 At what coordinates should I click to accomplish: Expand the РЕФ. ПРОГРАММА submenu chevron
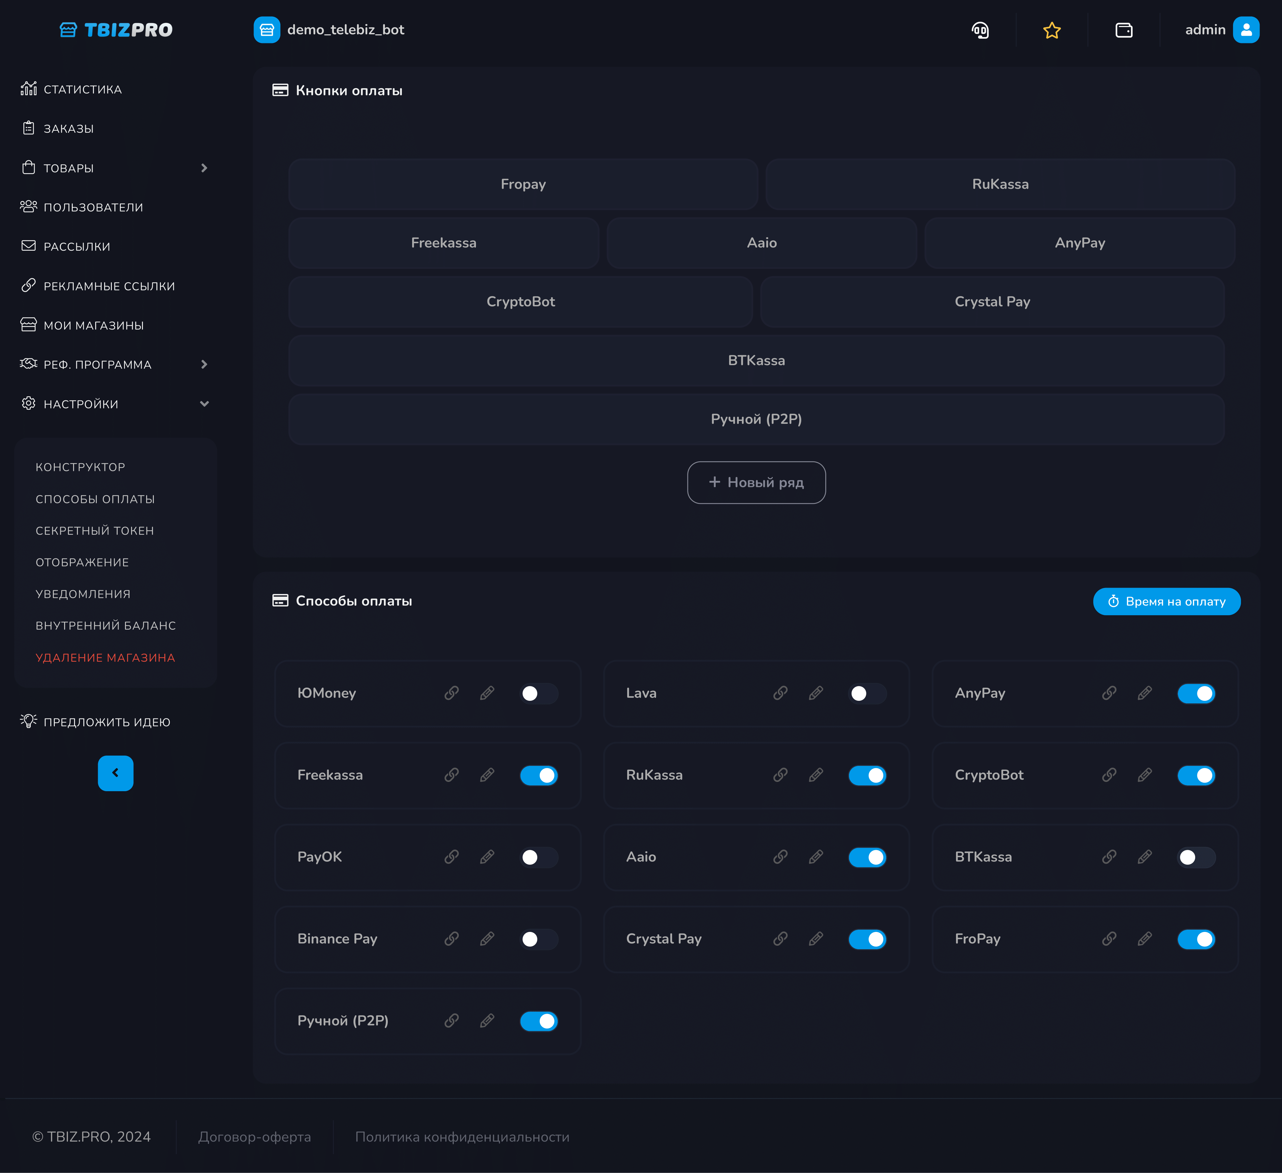pos(204,364)
